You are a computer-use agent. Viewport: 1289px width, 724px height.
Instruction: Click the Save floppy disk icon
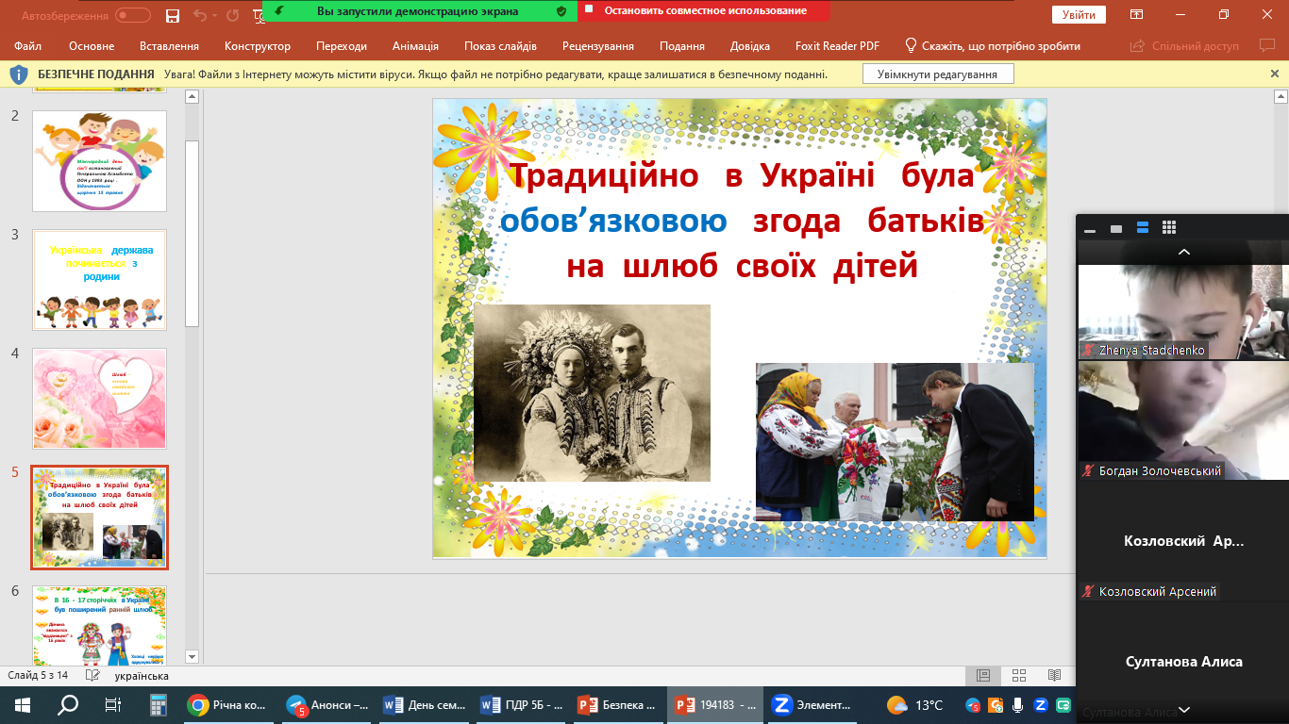[x=172, y=15]
